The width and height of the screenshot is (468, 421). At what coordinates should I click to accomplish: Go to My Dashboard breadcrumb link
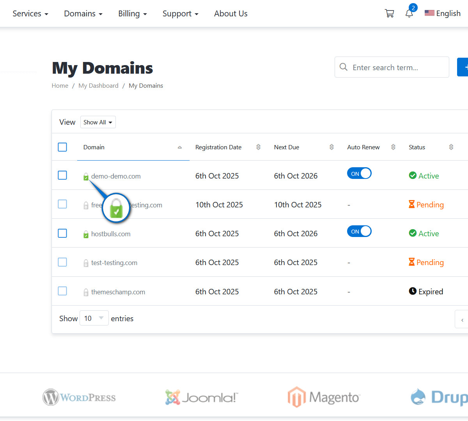(98, 86)
